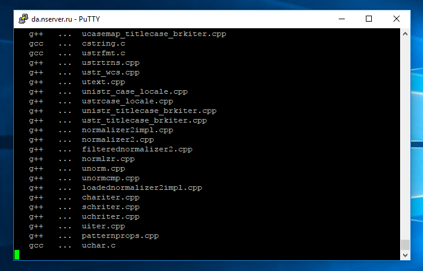
Task: Click uchriter.cpp filename
Action: [111, 216]
